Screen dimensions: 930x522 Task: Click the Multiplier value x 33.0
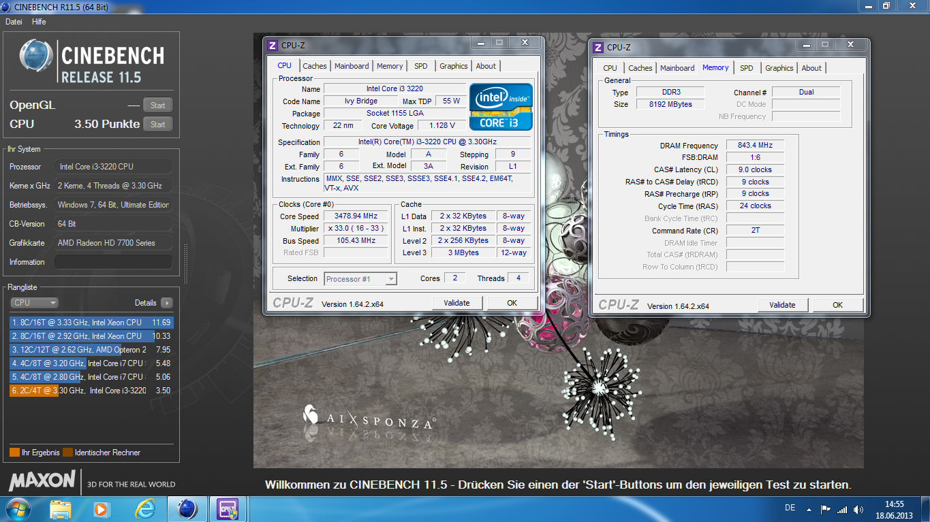coord(355,228)
